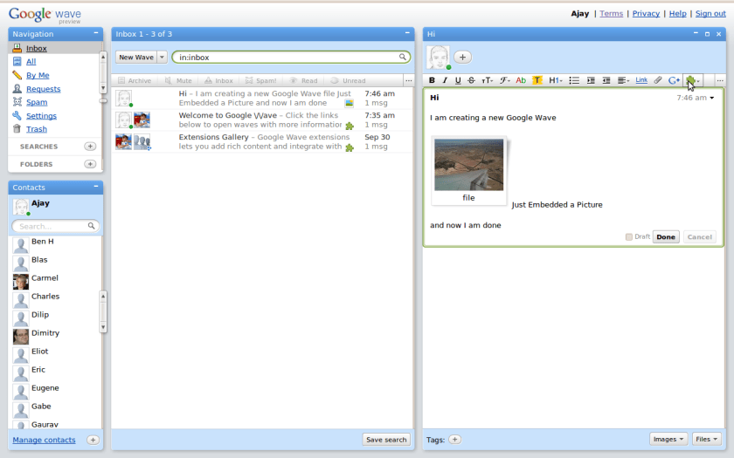Click the Mute toolbar button
The image size is (734, 458).
pyautogui.click(x=178, y=80)
